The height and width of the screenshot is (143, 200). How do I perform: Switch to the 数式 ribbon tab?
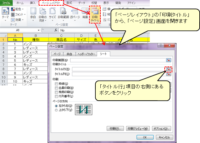pos(69,3)
